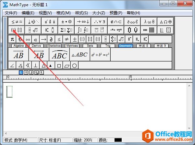The height and width of the screenshot is (145, 195).
Task: Open the 文件(F) menu
Action: tap(11, 13)
